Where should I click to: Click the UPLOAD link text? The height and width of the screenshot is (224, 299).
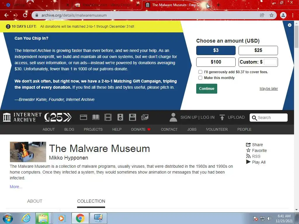[x=236, y=117]
